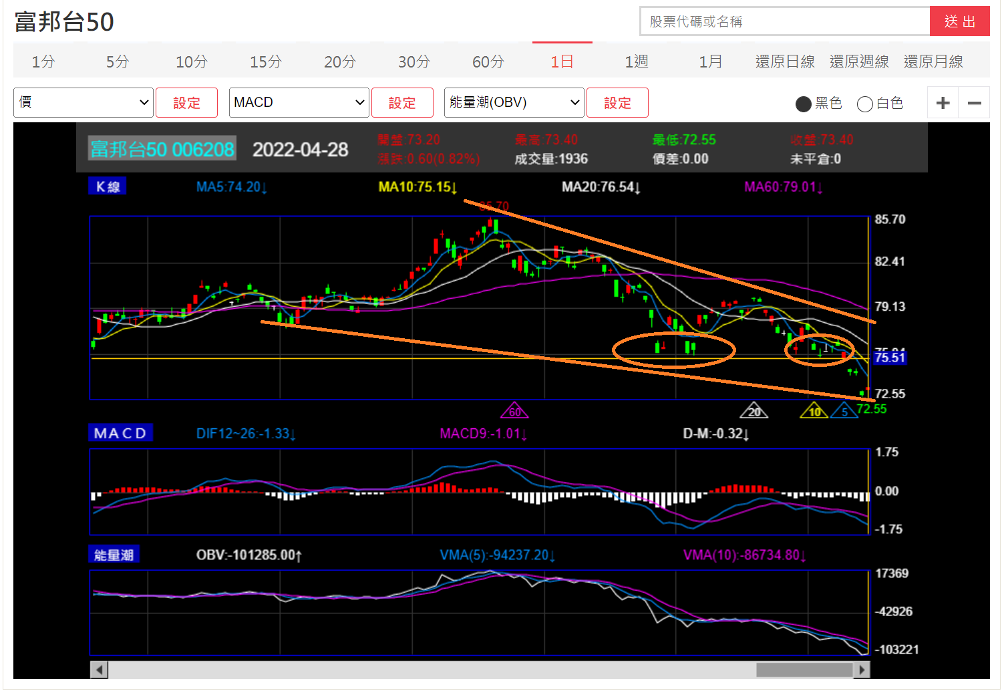Switch to the 1分 timeframe tab
Viewport: 1002px width, 691px height.
click(x=43, y=61)
